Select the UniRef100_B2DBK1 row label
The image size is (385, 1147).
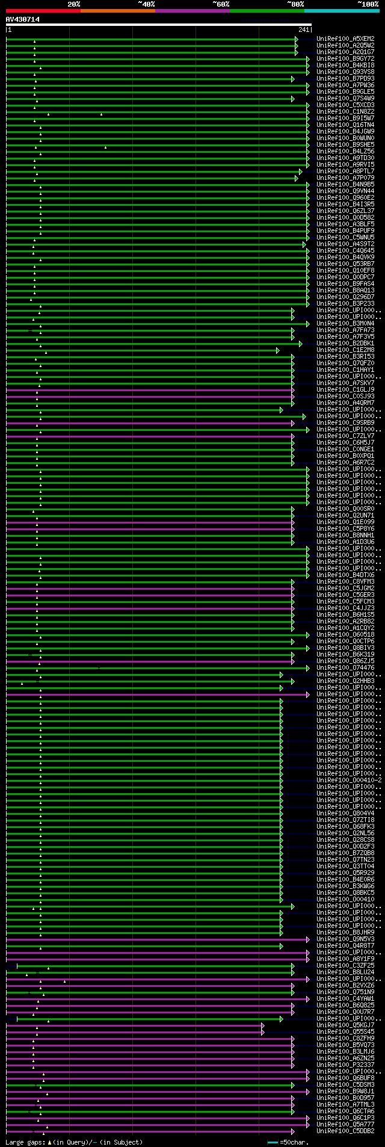coord(345,343)
